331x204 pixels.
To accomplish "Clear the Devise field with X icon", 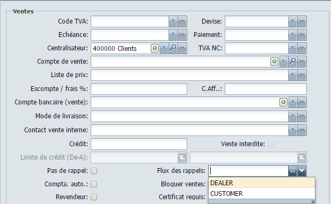I will pyautogui.click(x=292, y=21).
